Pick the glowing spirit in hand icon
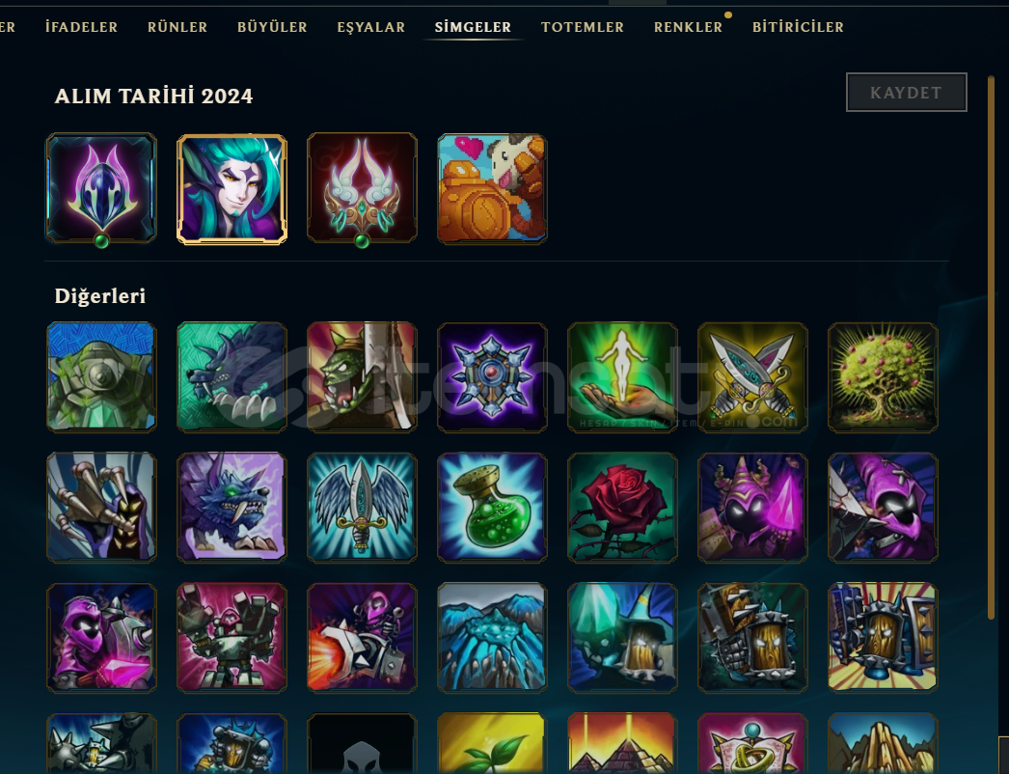 click(x=622, y=377)
